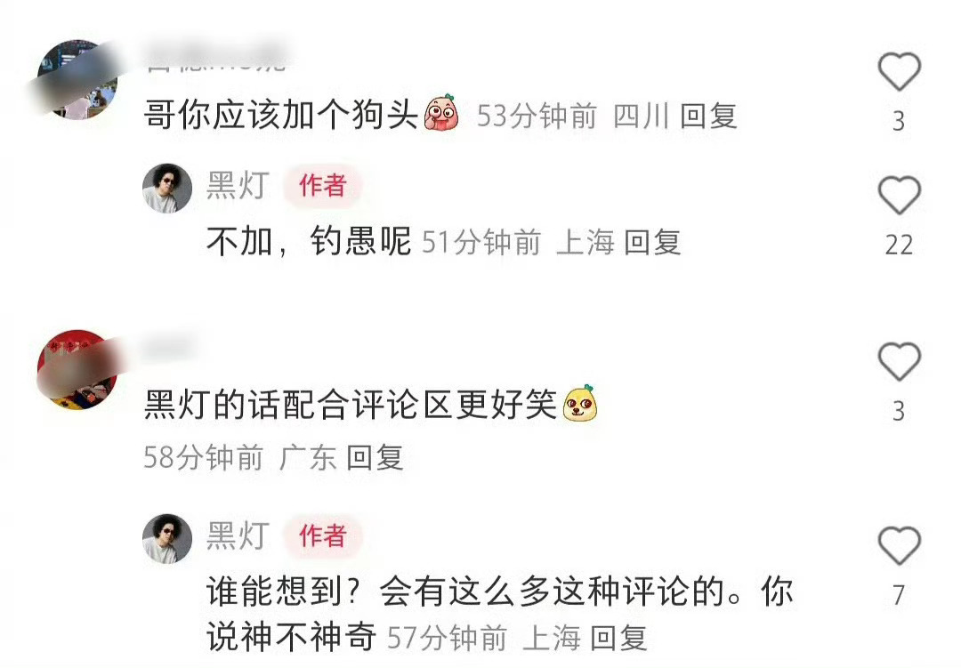Viewport: 961px width, 668px height.
Task: Select the comment text "哥你应该加个狗头"
Action: tap(281, 115)
